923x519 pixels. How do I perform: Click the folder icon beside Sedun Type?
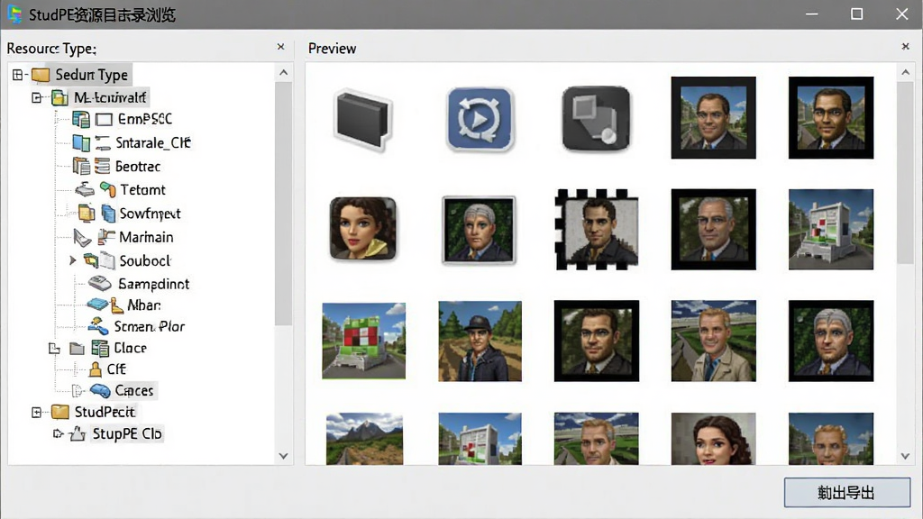point(41,75)
